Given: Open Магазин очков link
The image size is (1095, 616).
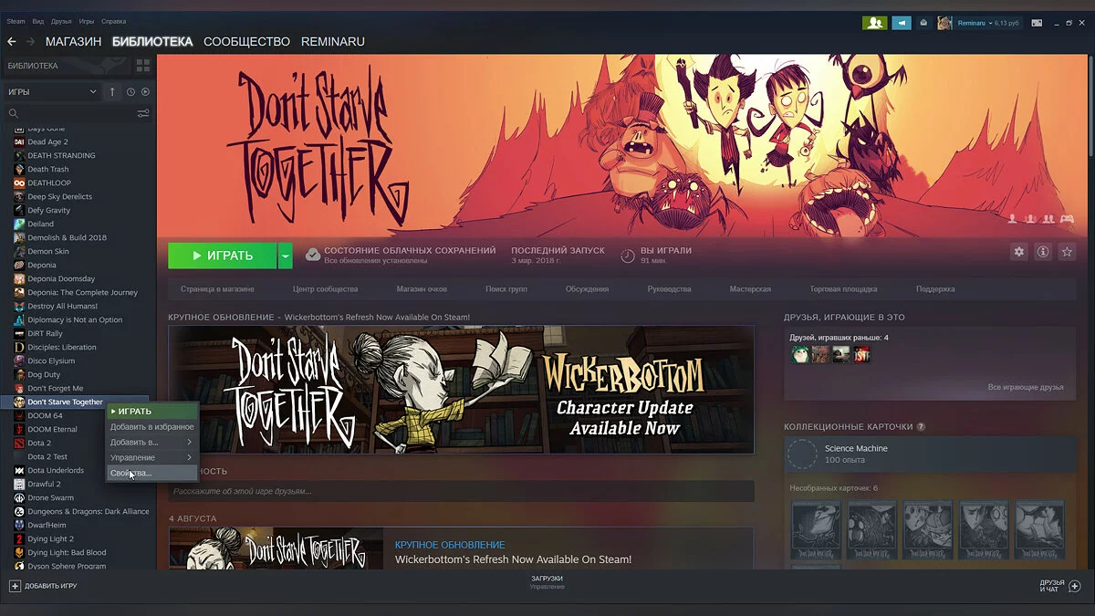Looking at the screenshot, I should pyautogui.click(x=422, y=289).
